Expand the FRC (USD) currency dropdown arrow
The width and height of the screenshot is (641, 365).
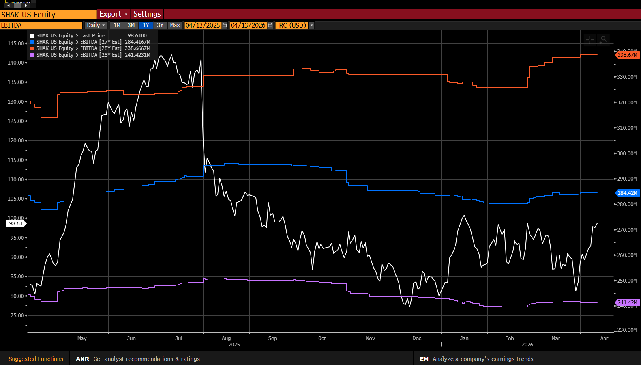click(x=311, y=25)
